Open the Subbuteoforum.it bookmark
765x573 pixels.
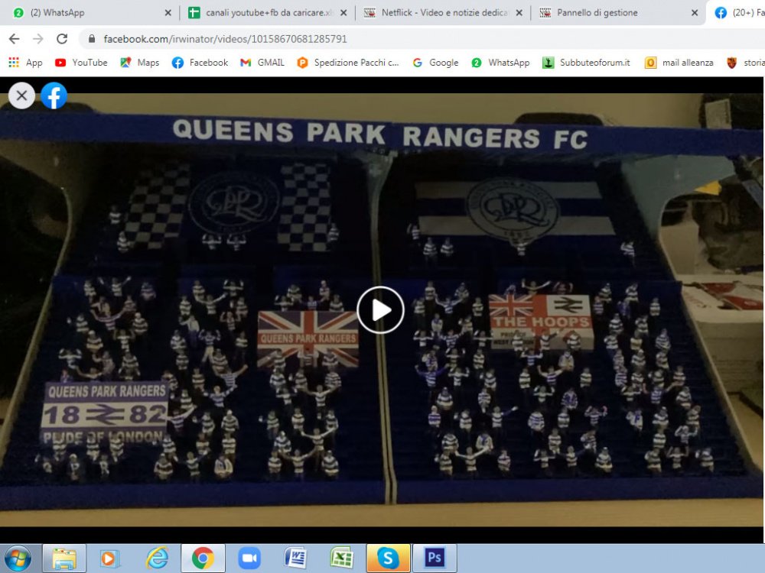tap(586, 63)
